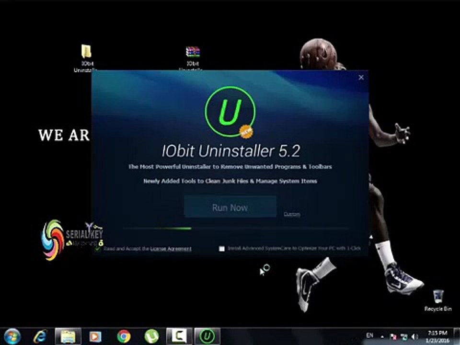
Task: Launch Internet Explorer from the taskbar
Action: (40, 336)
